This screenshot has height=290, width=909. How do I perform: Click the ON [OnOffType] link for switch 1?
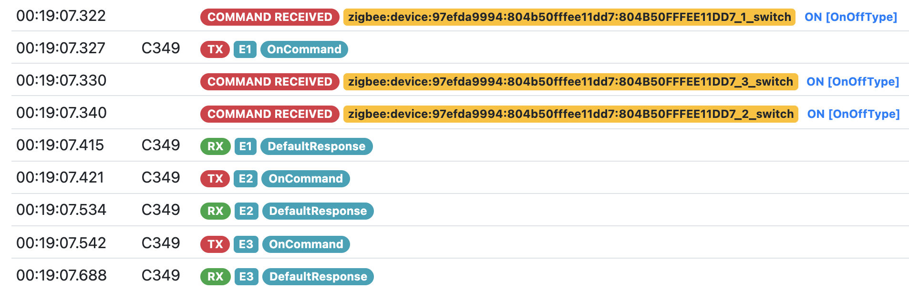[850, 17]
